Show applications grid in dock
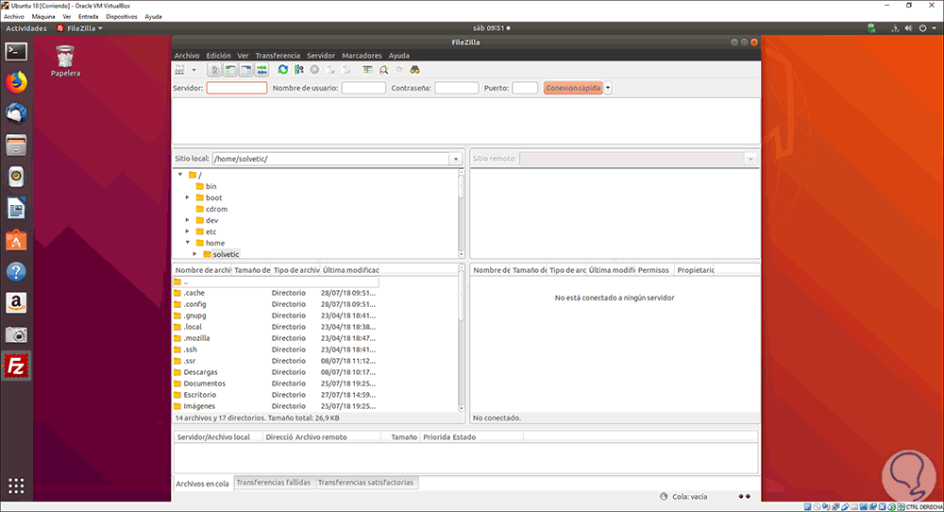The height and width of the screenshot is (512, 944). [16, 486]
